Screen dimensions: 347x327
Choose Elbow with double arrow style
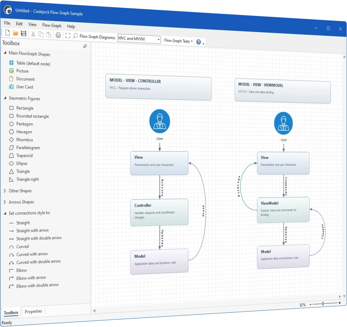click(x=34, y=286)
